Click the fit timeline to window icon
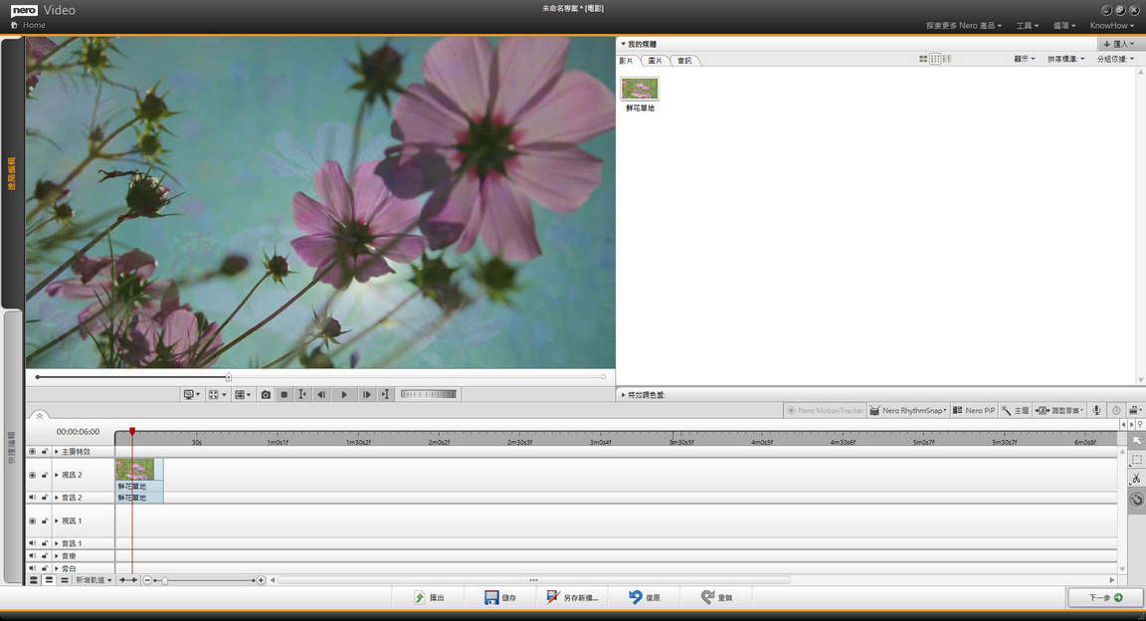The image size is (1146, 621). (x=128, y=580)
